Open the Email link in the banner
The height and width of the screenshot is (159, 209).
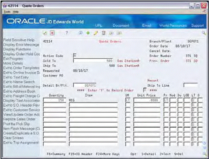(x=147, y=25)
